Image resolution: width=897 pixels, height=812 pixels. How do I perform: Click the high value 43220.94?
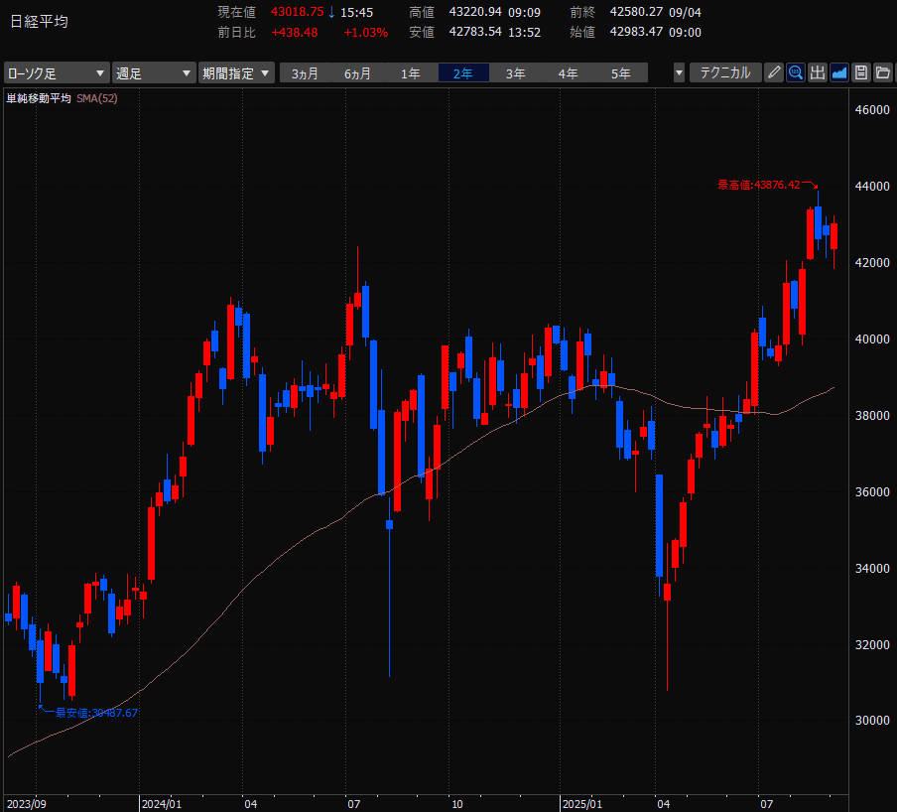(475, 12)
